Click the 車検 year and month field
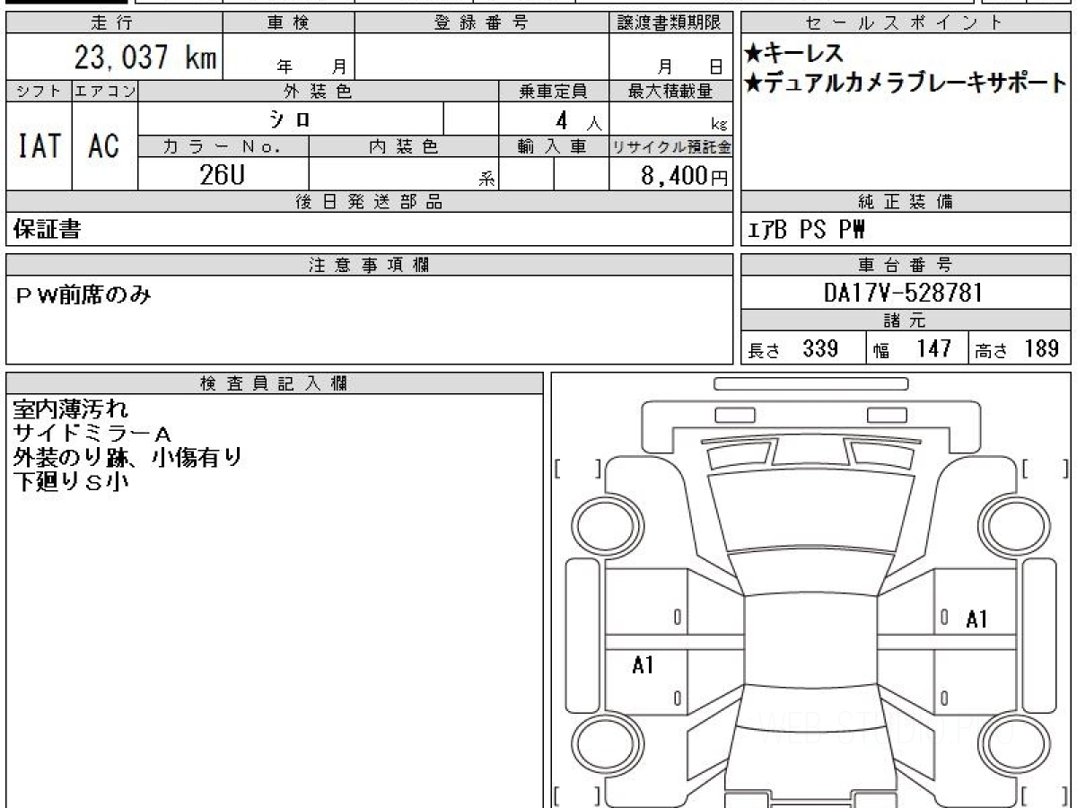The height and width of the screenshot is (808, 1077). (288, 57)
